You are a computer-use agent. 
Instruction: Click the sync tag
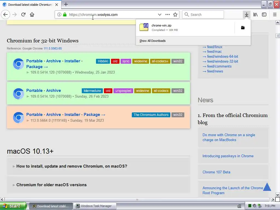(x=126, y=61)
